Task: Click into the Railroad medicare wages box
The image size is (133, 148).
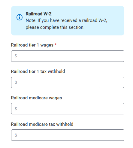Action: click(68, 109)
